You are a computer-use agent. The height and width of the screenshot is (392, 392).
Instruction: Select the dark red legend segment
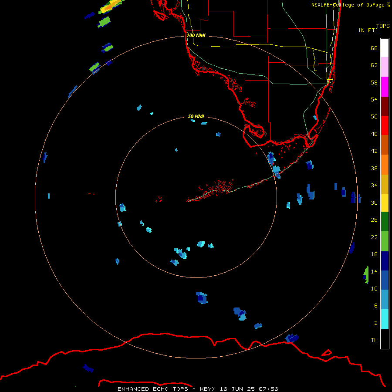[385, 106]
